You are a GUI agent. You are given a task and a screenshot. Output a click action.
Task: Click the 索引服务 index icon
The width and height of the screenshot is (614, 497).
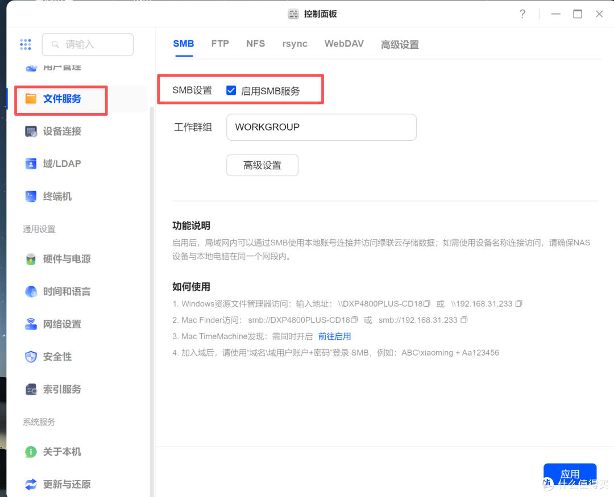31,390
